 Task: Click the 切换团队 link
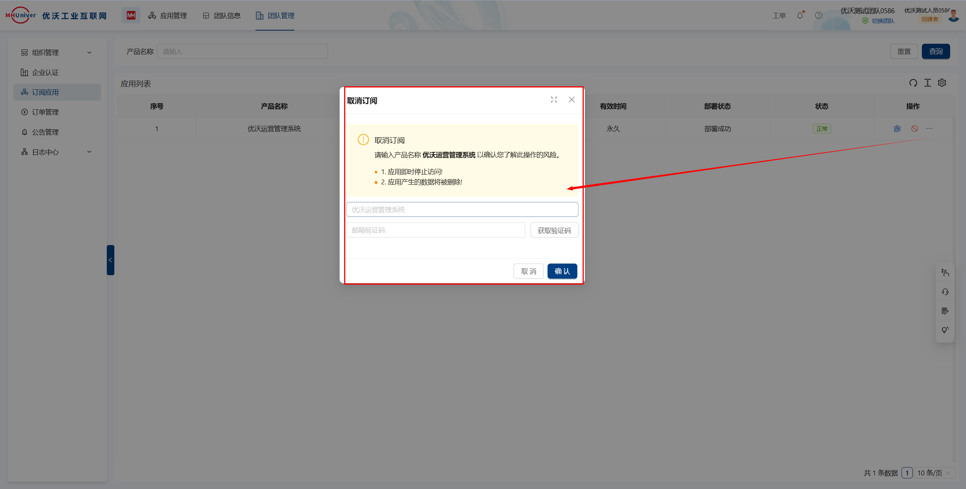click(x=883, y=21)
